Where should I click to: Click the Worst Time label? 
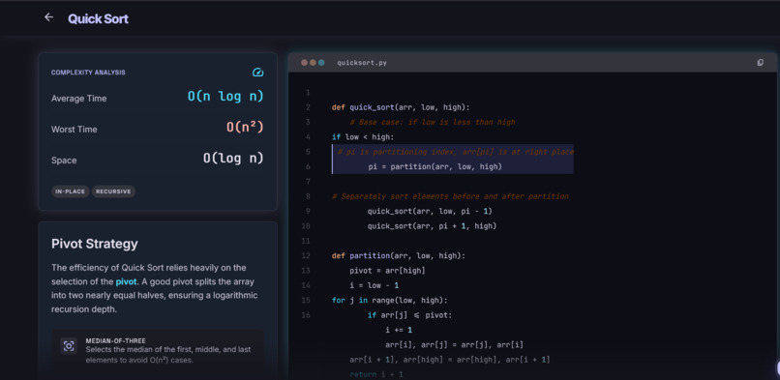point(75,130)
